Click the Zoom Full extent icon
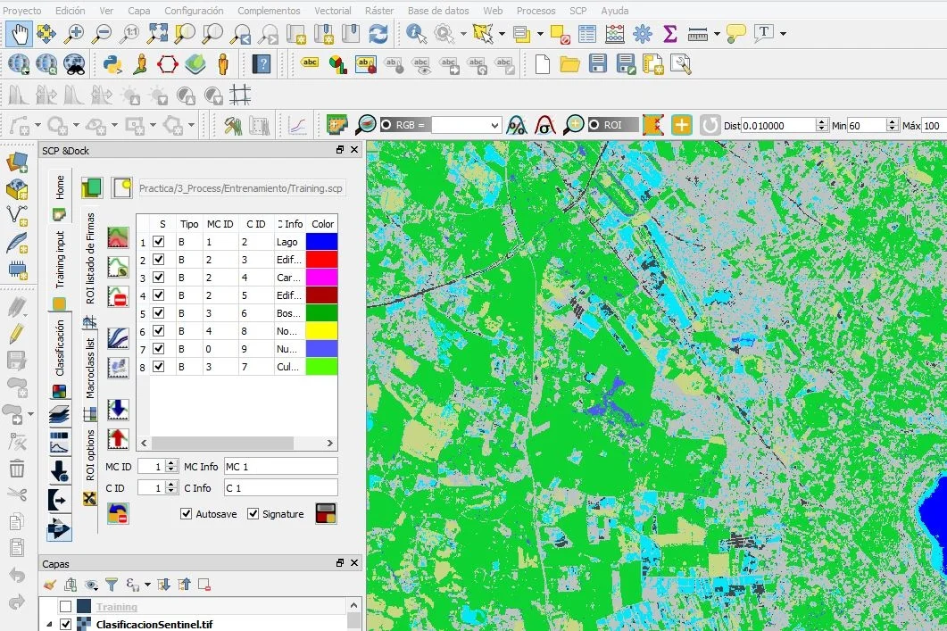The width and height of the screenshot is (947, 631). 157,34
